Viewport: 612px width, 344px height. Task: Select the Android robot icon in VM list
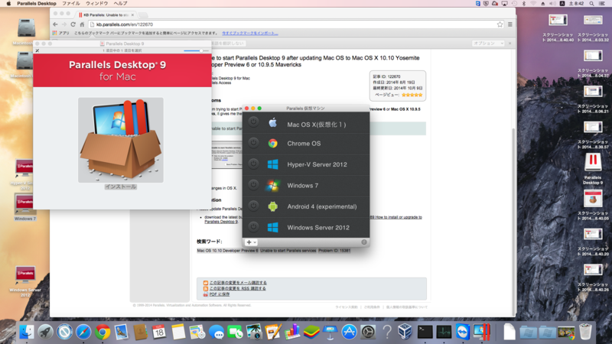273,206
